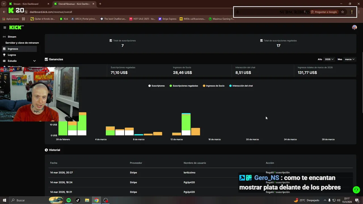The height and width of the screenshot is (204, 363).
Task: Open Chrome three-dot menu
Action: (x=359, y=12)
